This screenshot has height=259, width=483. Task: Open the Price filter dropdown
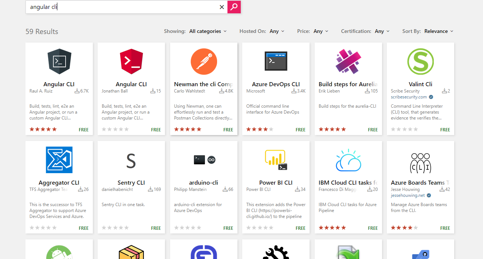321,31
